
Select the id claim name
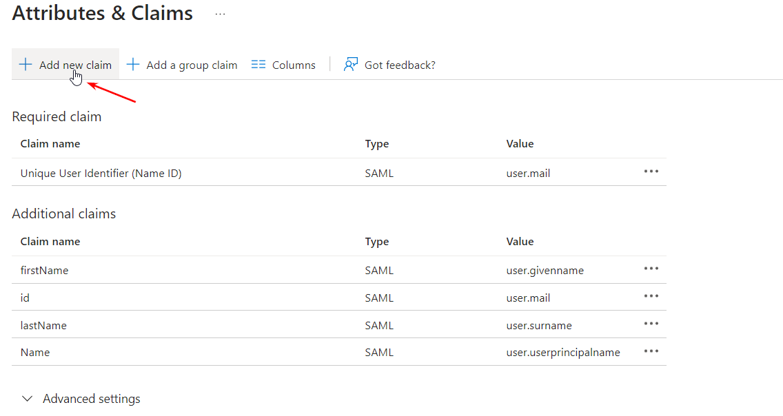coord(25,298)
